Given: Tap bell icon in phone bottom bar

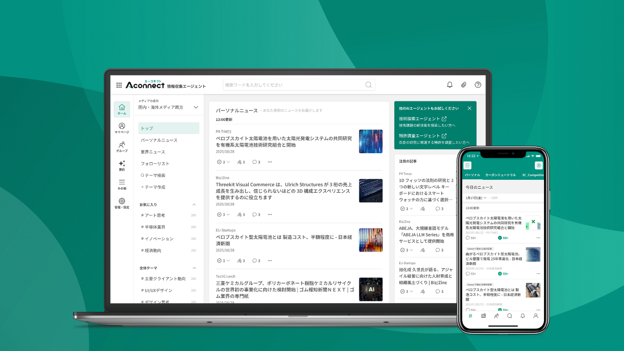Looking at the screenshot, I should pyautogui.click(x=523, y=316).
